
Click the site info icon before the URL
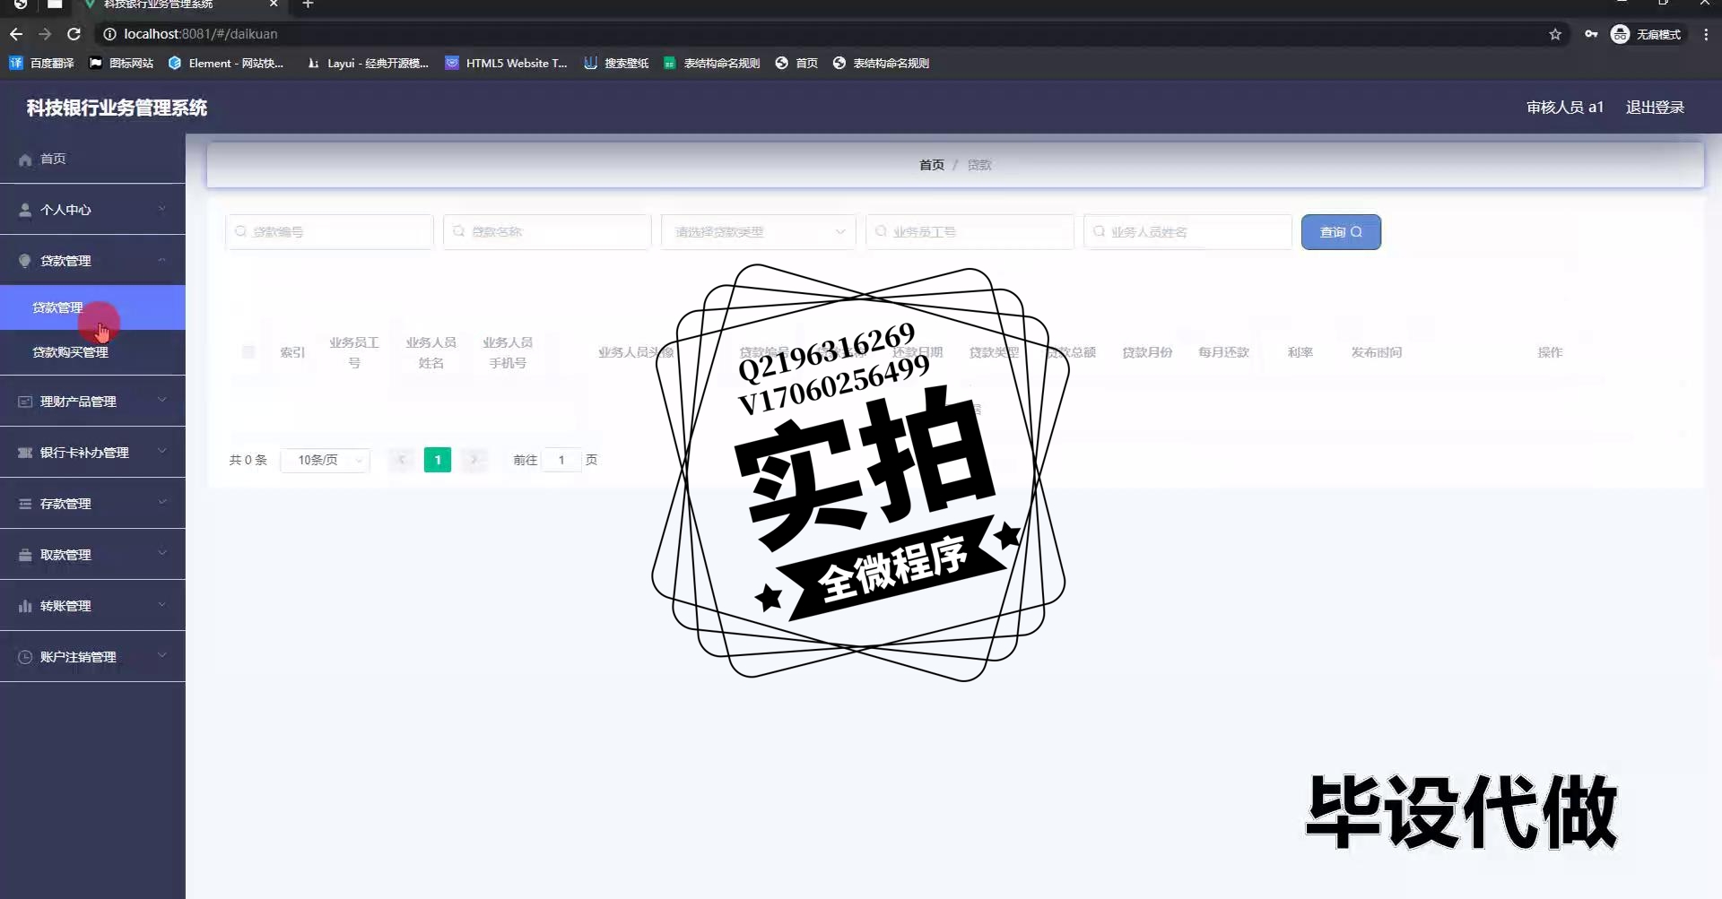click(x=109, y=34)
